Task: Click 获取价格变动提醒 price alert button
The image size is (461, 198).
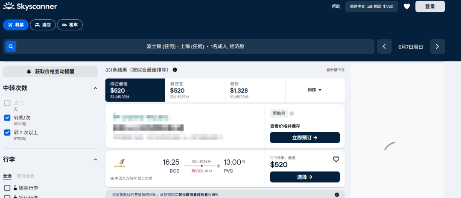Action: [50, 71]
